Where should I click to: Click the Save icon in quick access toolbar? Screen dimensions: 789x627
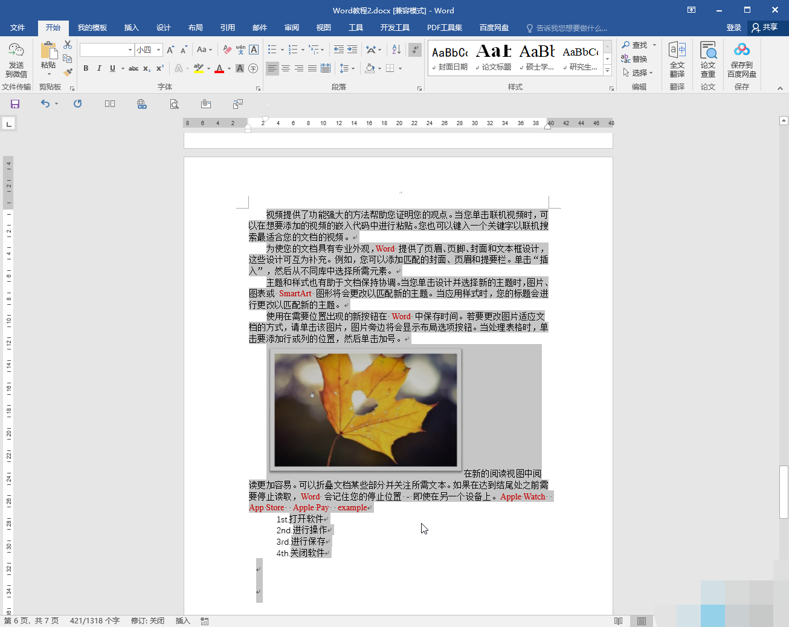(15, 104)
